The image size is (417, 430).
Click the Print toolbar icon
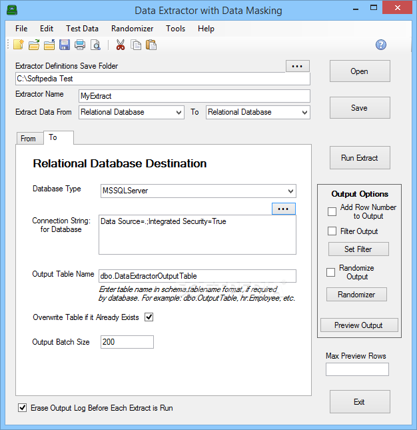80,45
